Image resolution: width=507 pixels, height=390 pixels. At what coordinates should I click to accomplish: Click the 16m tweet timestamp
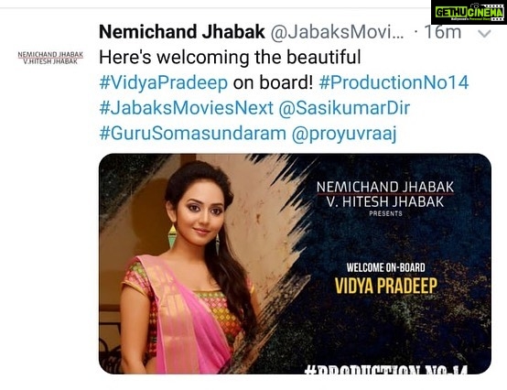[442, 32]
